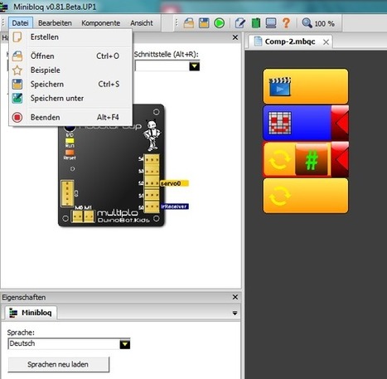Open the Sprache language dropdown
This screenshot has height=379, width=387.
125,344
